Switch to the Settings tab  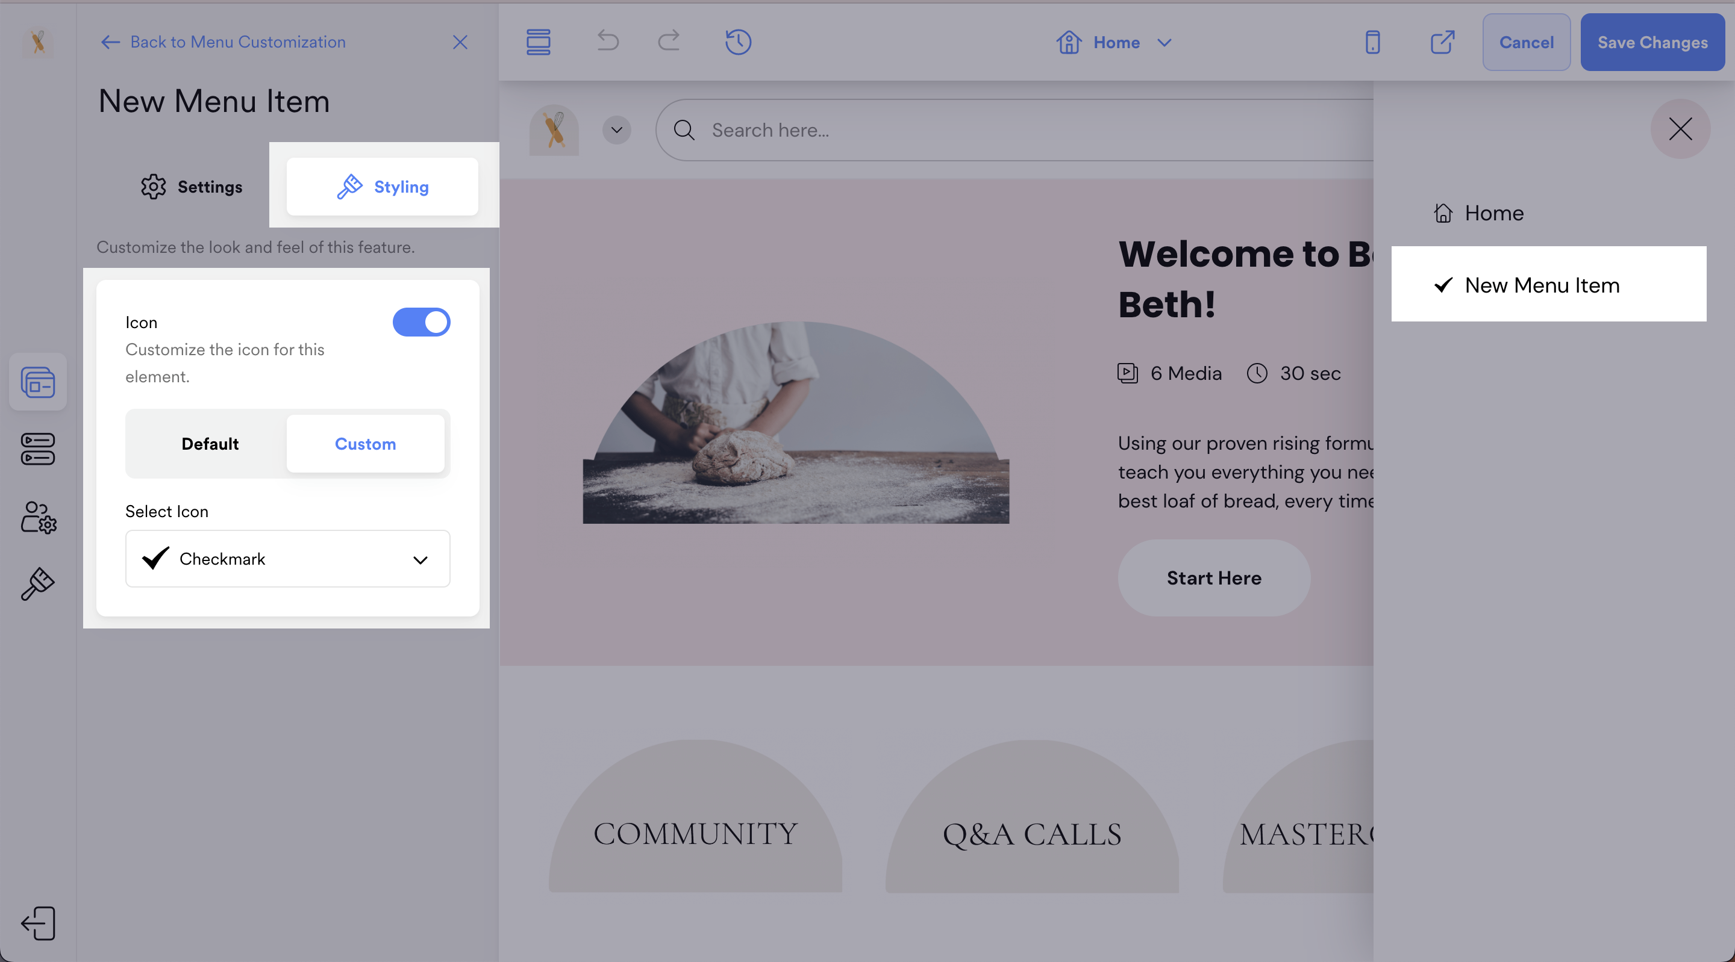192,187
